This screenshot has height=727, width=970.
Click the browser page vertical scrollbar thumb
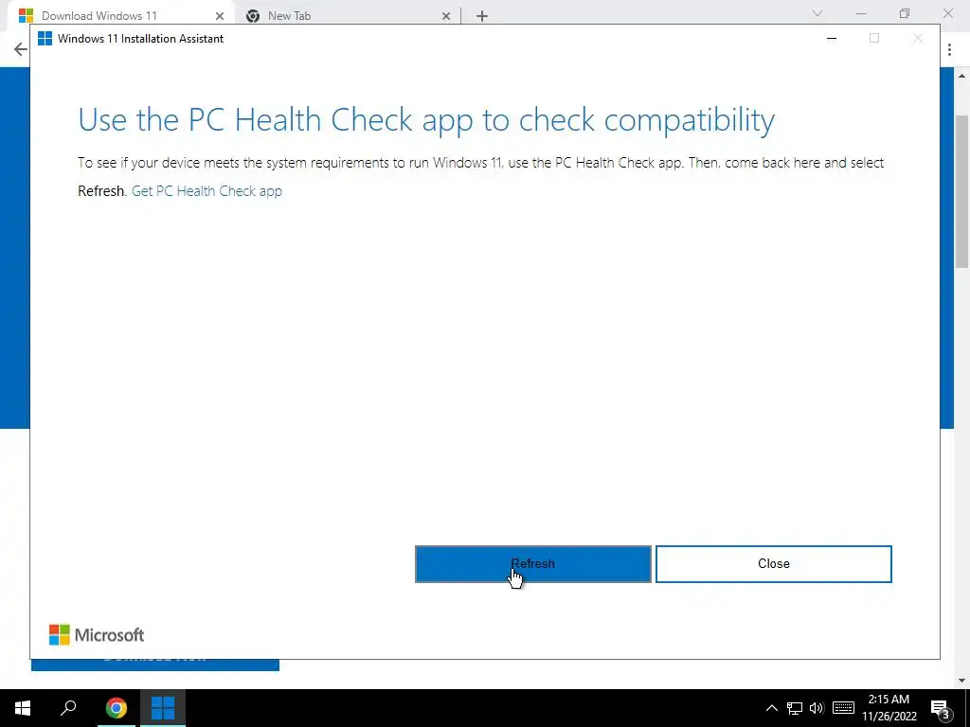point(961,191)
